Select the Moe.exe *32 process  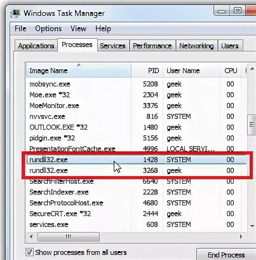point(136,95)
